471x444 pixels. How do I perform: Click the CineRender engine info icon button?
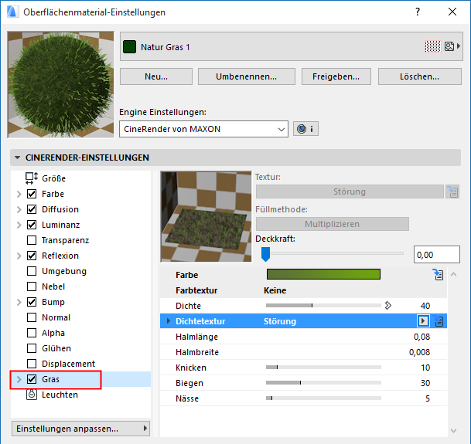[307, 129]
